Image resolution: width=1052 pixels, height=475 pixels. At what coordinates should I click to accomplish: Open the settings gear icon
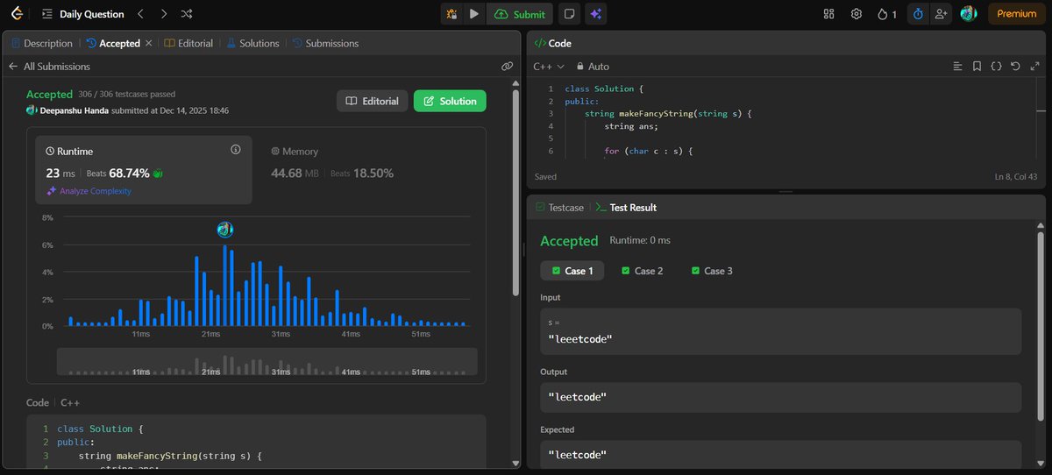[857, 14]
